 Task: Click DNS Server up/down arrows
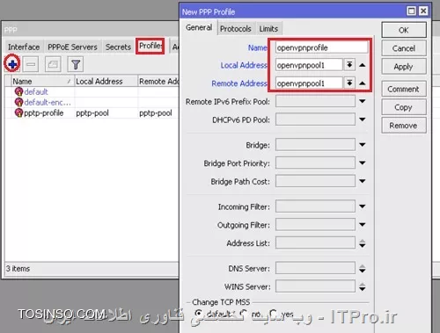363,269
